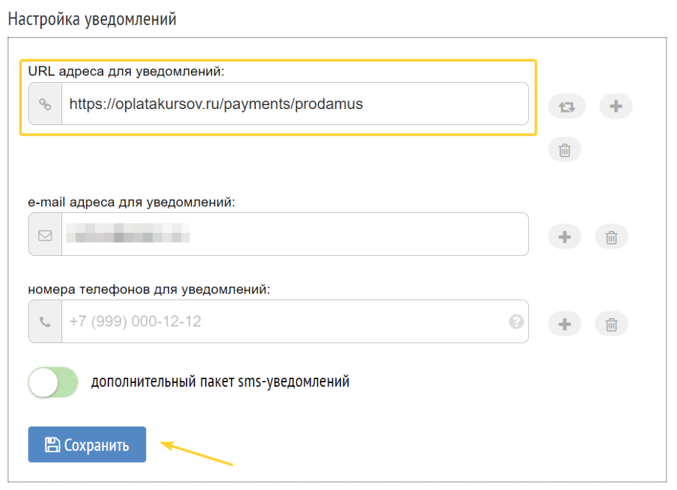The width and height of the screenshot is (677, 490).
Task: Click the URL адреса для уведомлений label
Action: [126, 71]
